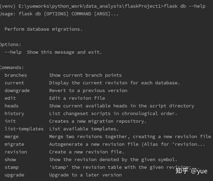
Task: Click the 'merge' command name
Action: point(11,137)
